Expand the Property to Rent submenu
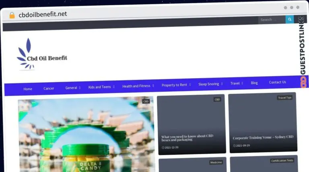 pyautogui.click(x=190, y=85)
